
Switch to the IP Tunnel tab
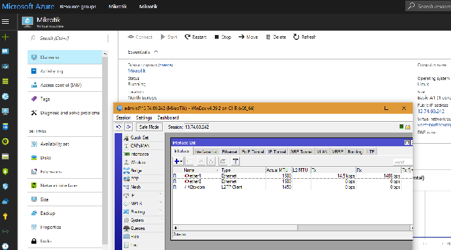[277, 151]
